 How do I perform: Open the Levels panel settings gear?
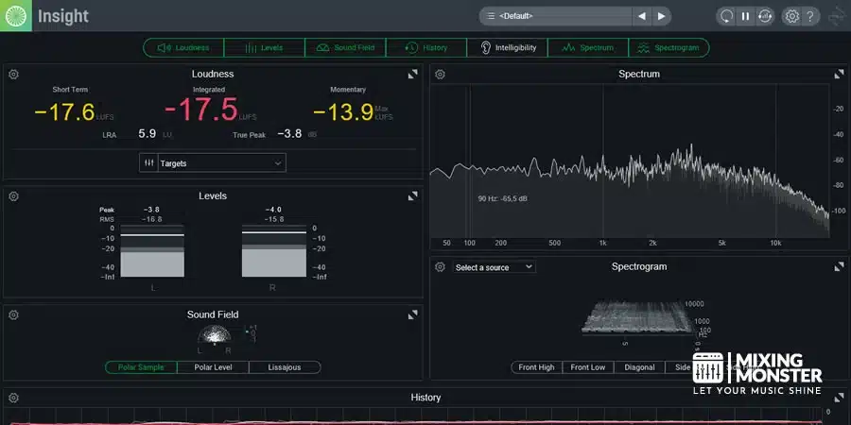click(13, 196)
